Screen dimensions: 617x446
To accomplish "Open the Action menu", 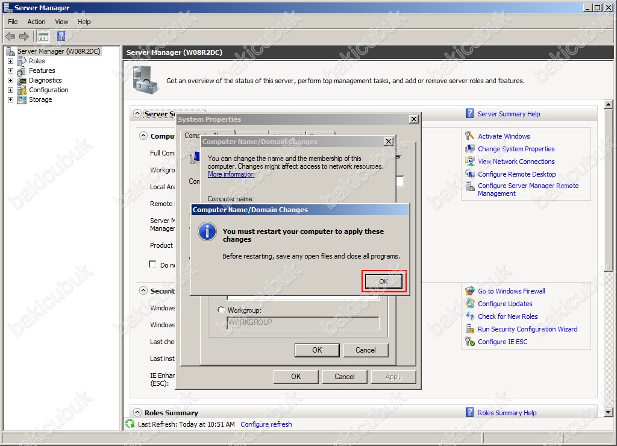I will (36, 22).
